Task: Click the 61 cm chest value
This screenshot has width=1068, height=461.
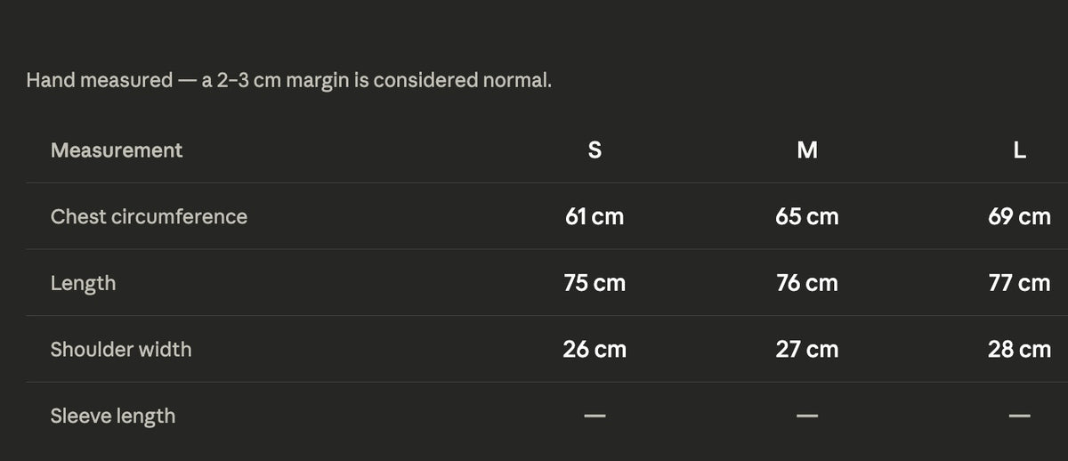Action: point(595,216)
